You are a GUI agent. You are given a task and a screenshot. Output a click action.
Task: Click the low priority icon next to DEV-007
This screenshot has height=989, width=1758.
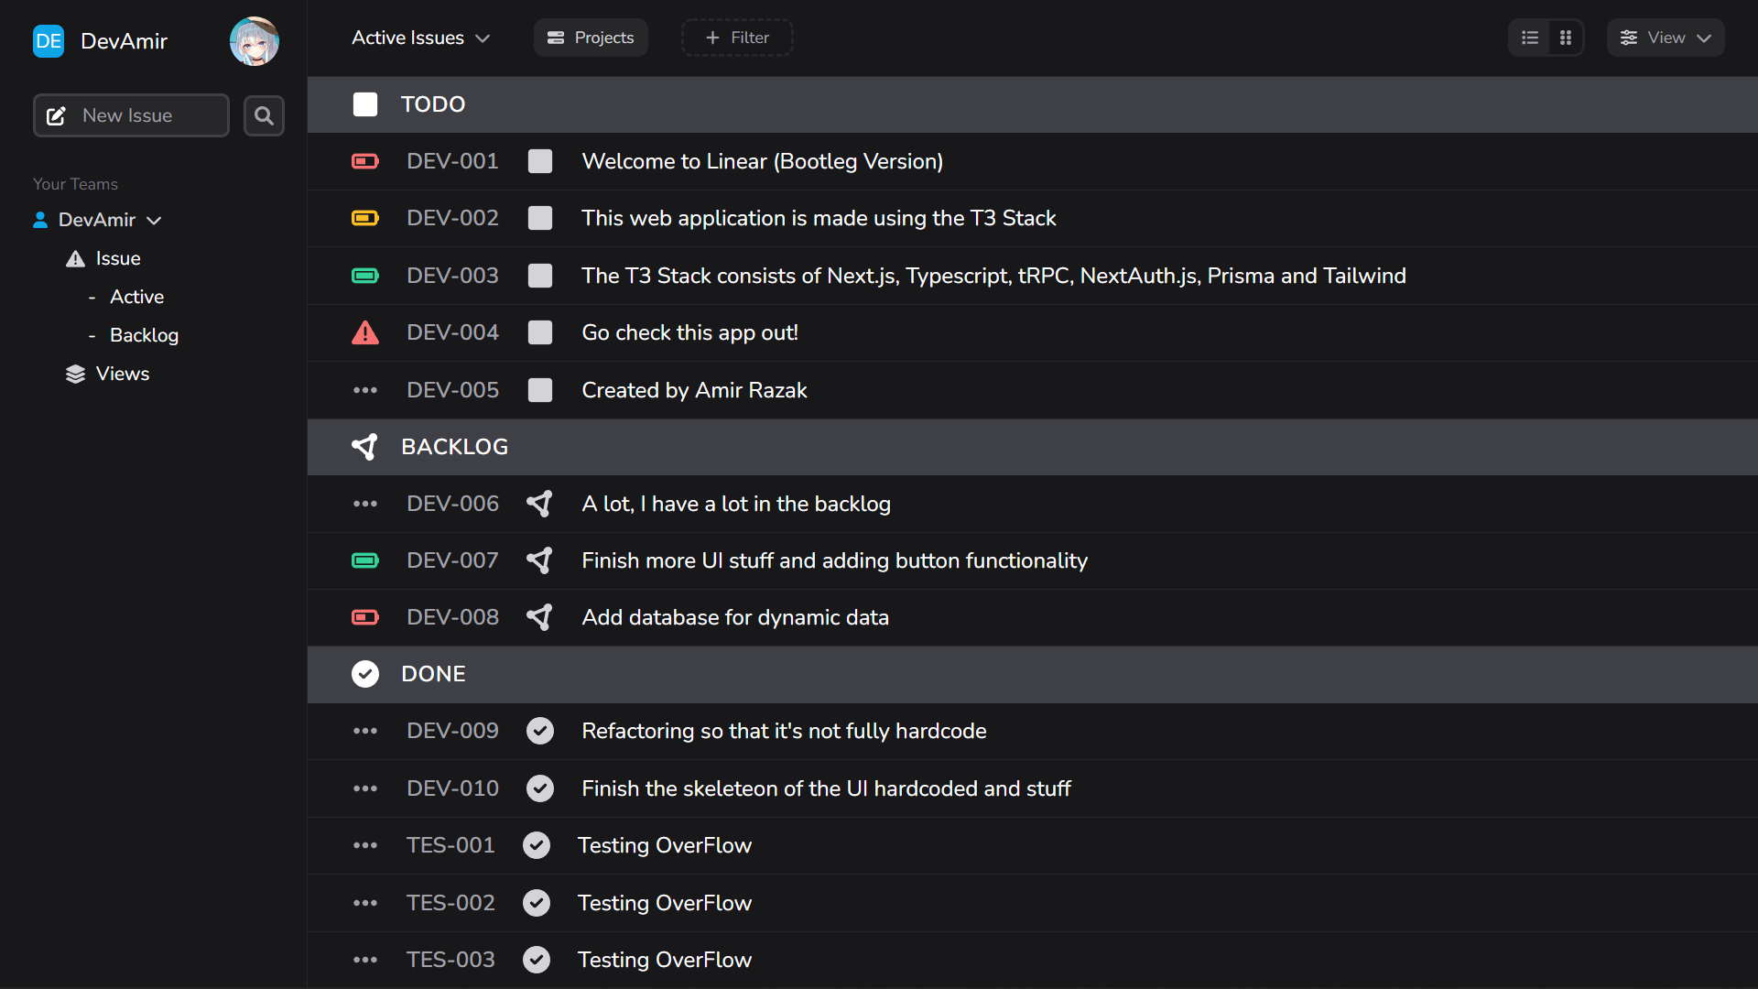365,560
